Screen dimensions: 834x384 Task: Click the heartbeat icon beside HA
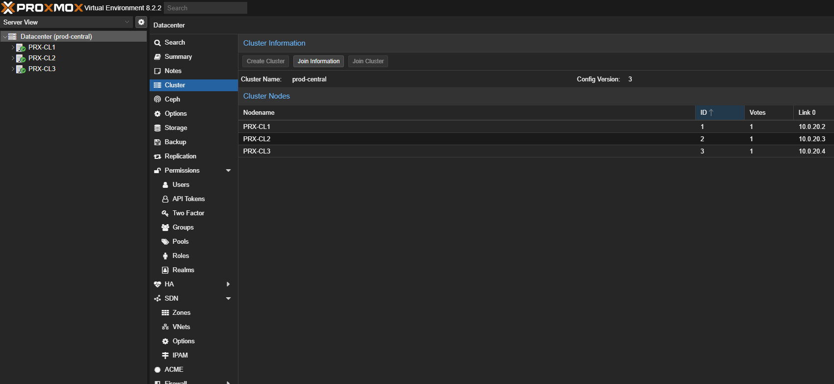[157, 284]
